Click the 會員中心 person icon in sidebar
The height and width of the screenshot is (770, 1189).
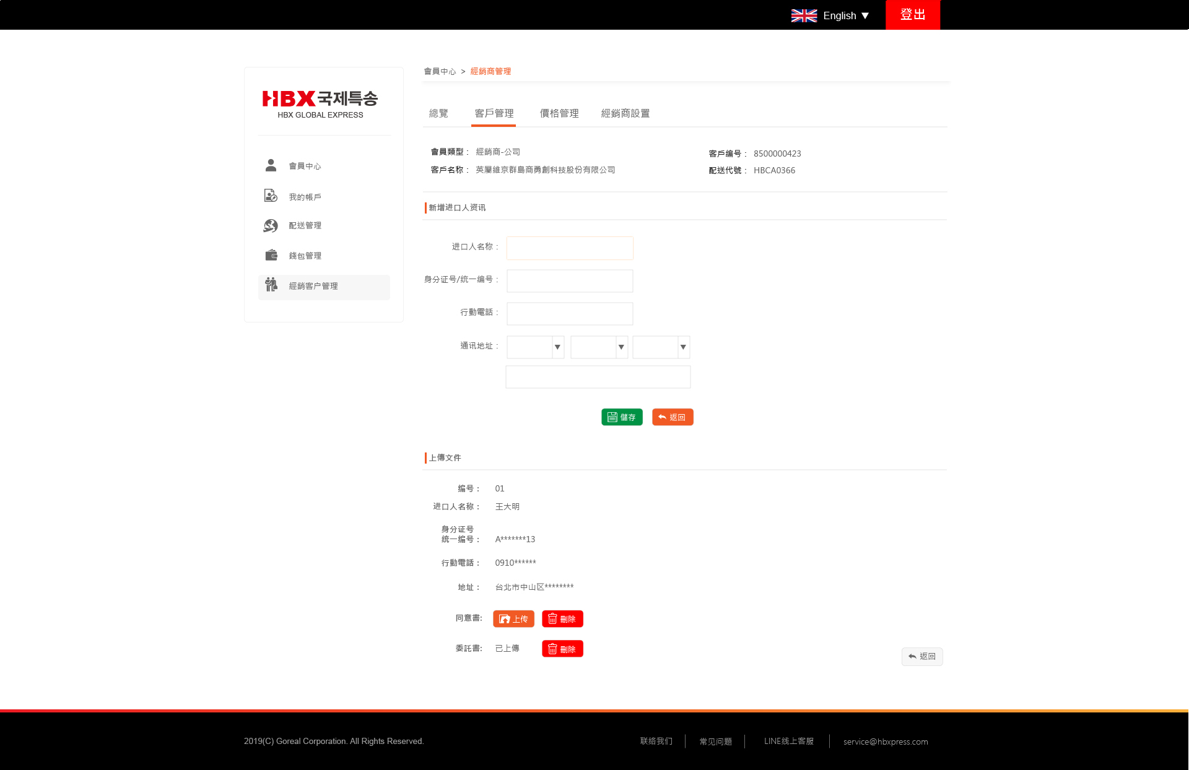(x=271, y=165)
